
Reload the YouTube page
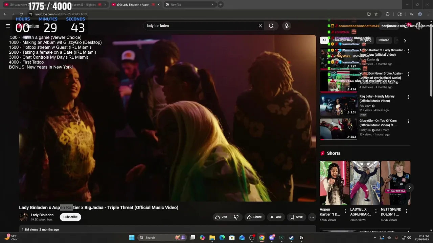[21, 14]
